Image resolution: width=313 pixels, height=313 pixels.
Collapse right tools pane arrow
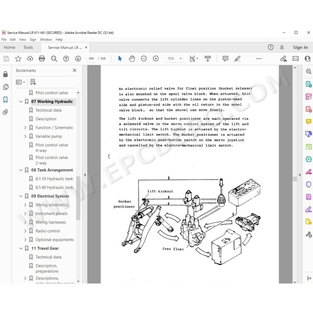(300, 175)
